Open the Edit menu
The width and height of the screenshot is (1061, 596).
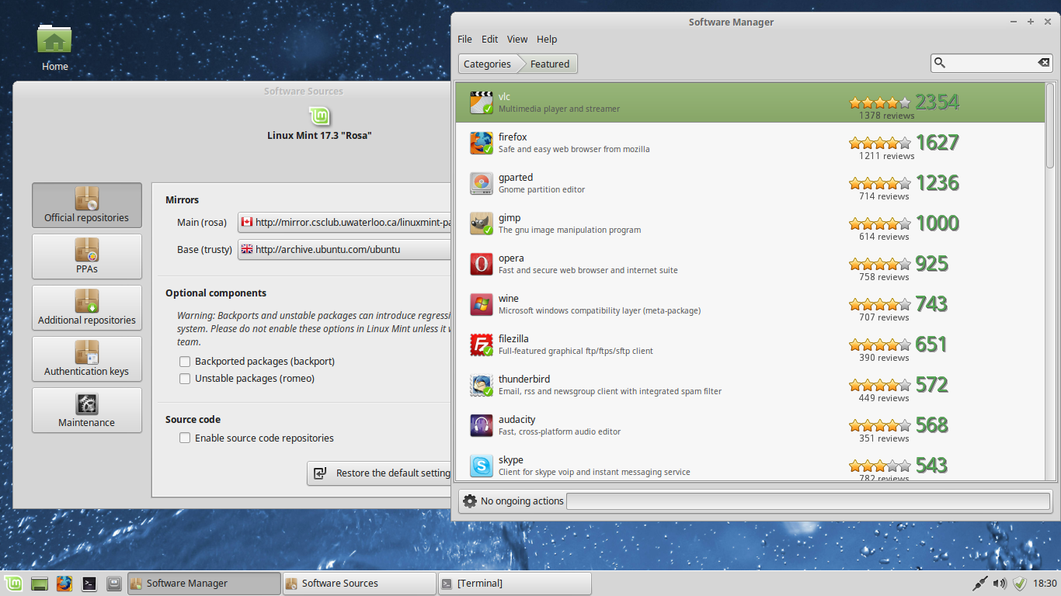click(489, 40)
